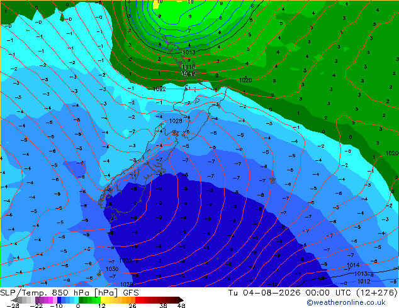Image resolution: width=399 pixels, height=308 pixels.
Task: Click the "1030" isobar label
Action: [x=112, y=269]
